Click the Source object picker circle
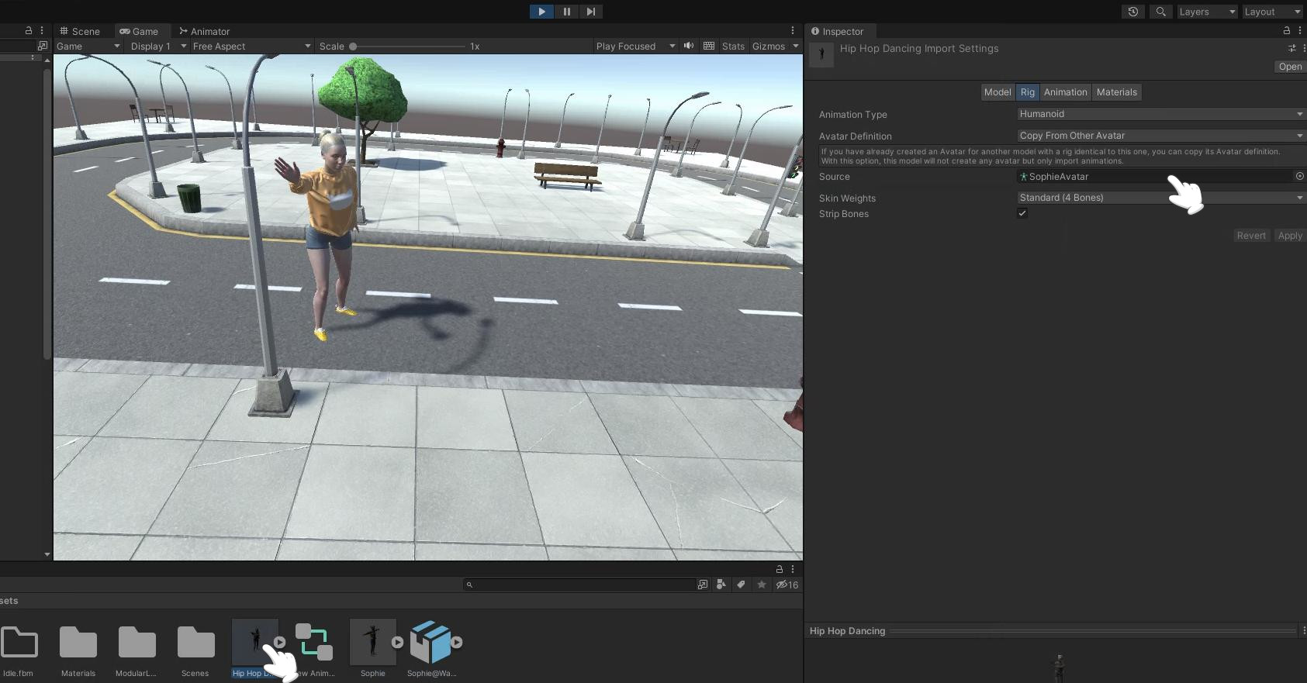The image size is (1307, 683). 1299,176
